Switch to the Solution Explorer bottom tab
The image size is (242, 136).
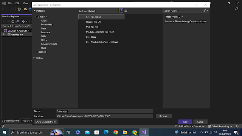[11, 121]
